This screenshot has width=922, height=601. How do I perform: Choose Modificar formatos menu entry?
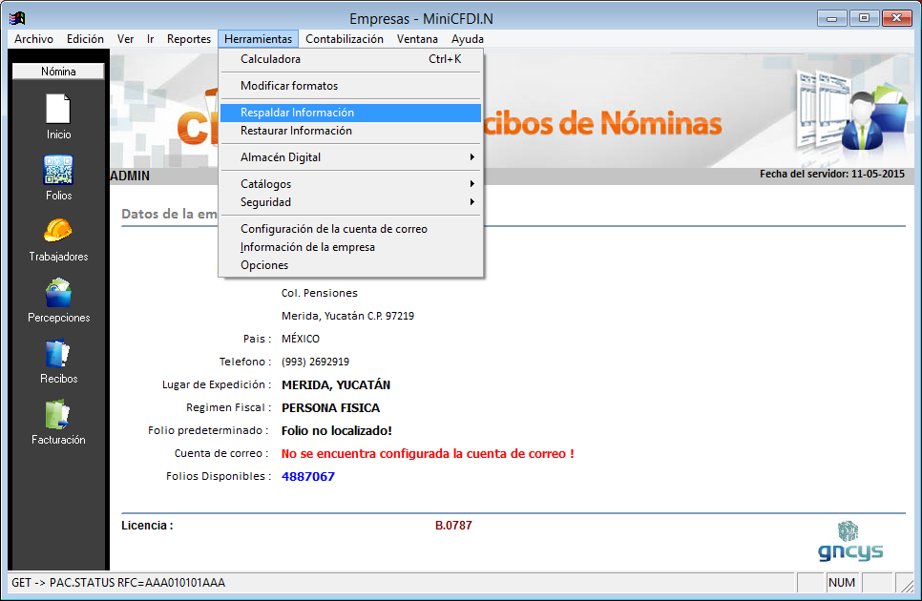point(351,86)
